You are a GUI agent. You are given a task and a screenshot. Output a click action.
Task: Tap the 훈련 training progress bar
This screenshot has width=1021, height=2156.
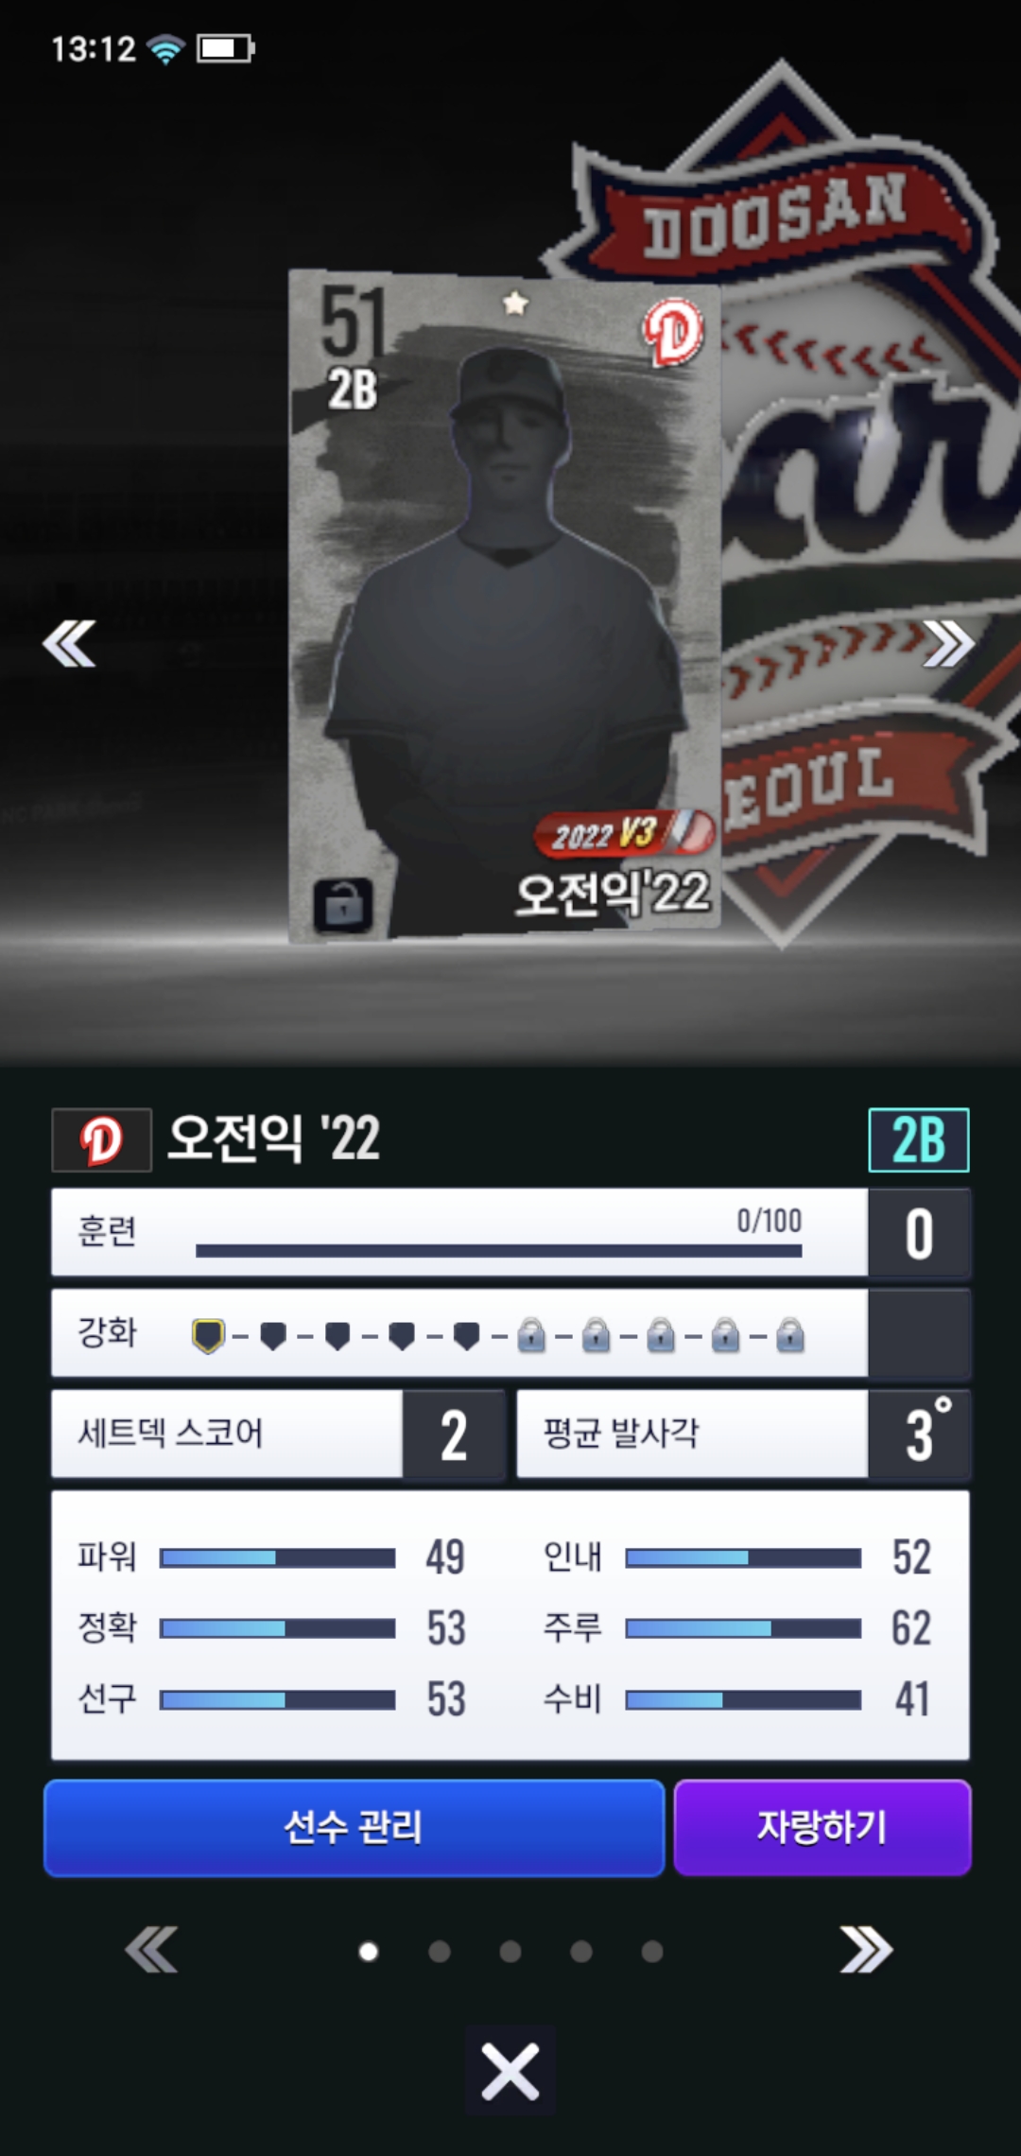click(498, 1250)
